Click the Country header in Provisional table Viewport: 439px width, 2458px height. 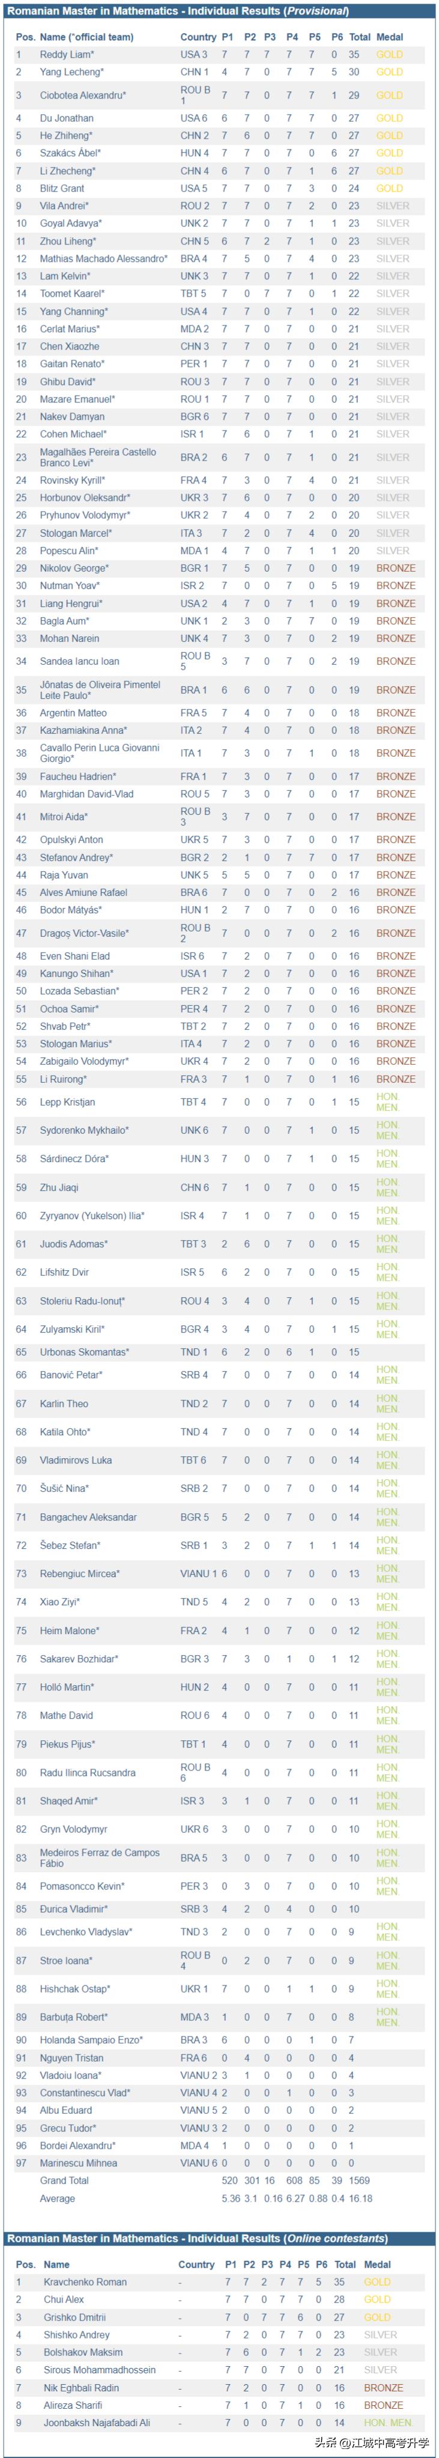(x=198, y=37)
